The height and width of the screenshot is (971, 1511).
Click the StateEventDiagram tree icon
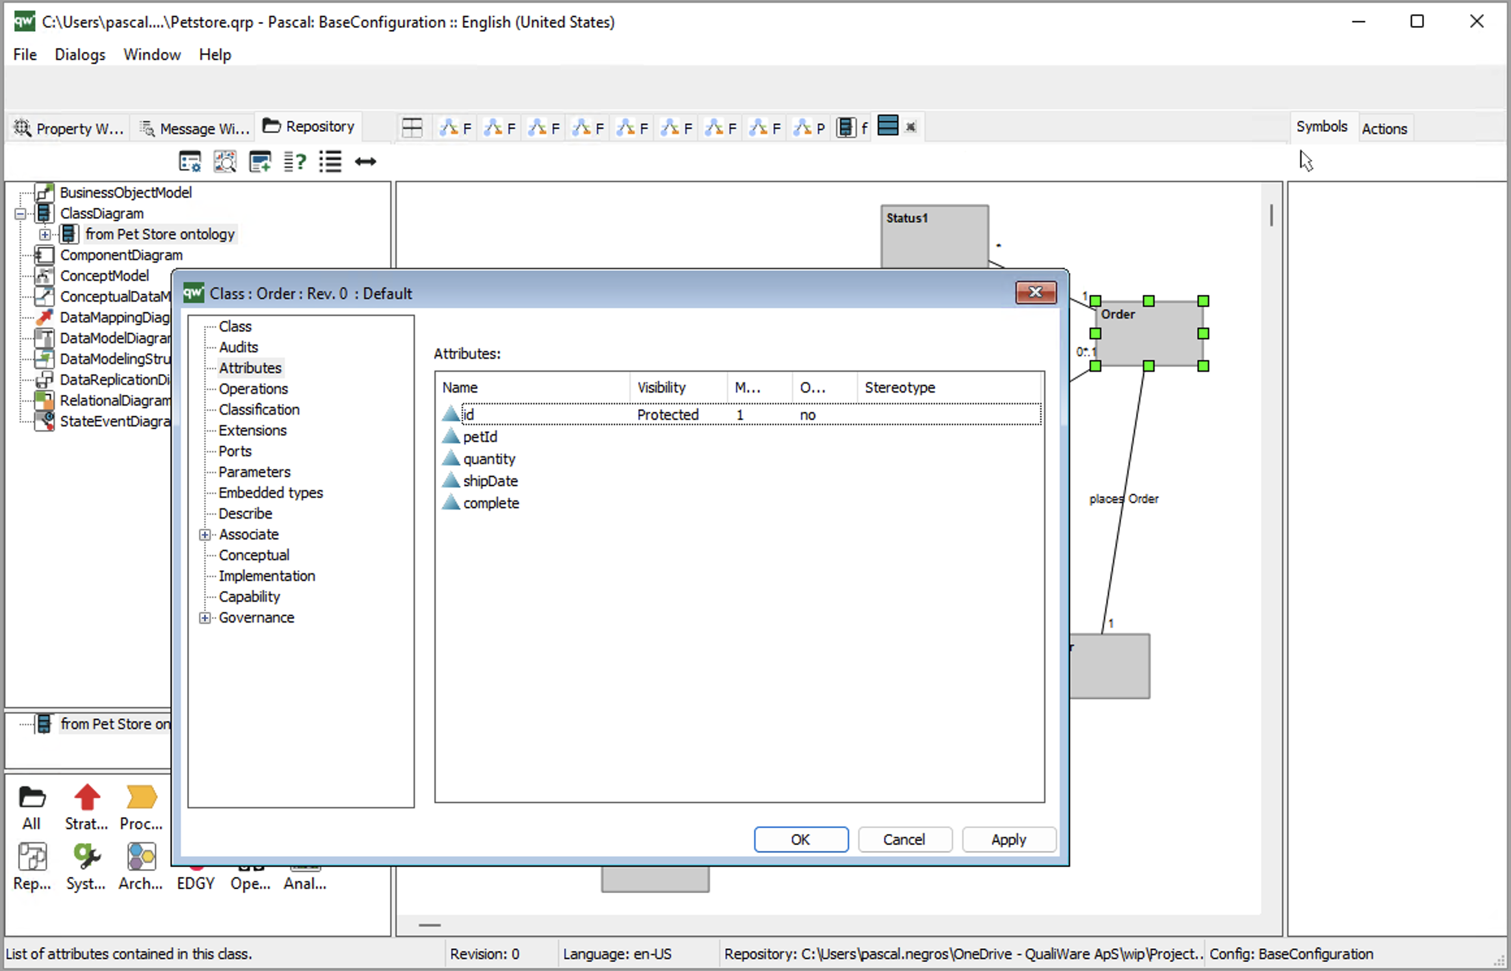(x=44, y=421)
